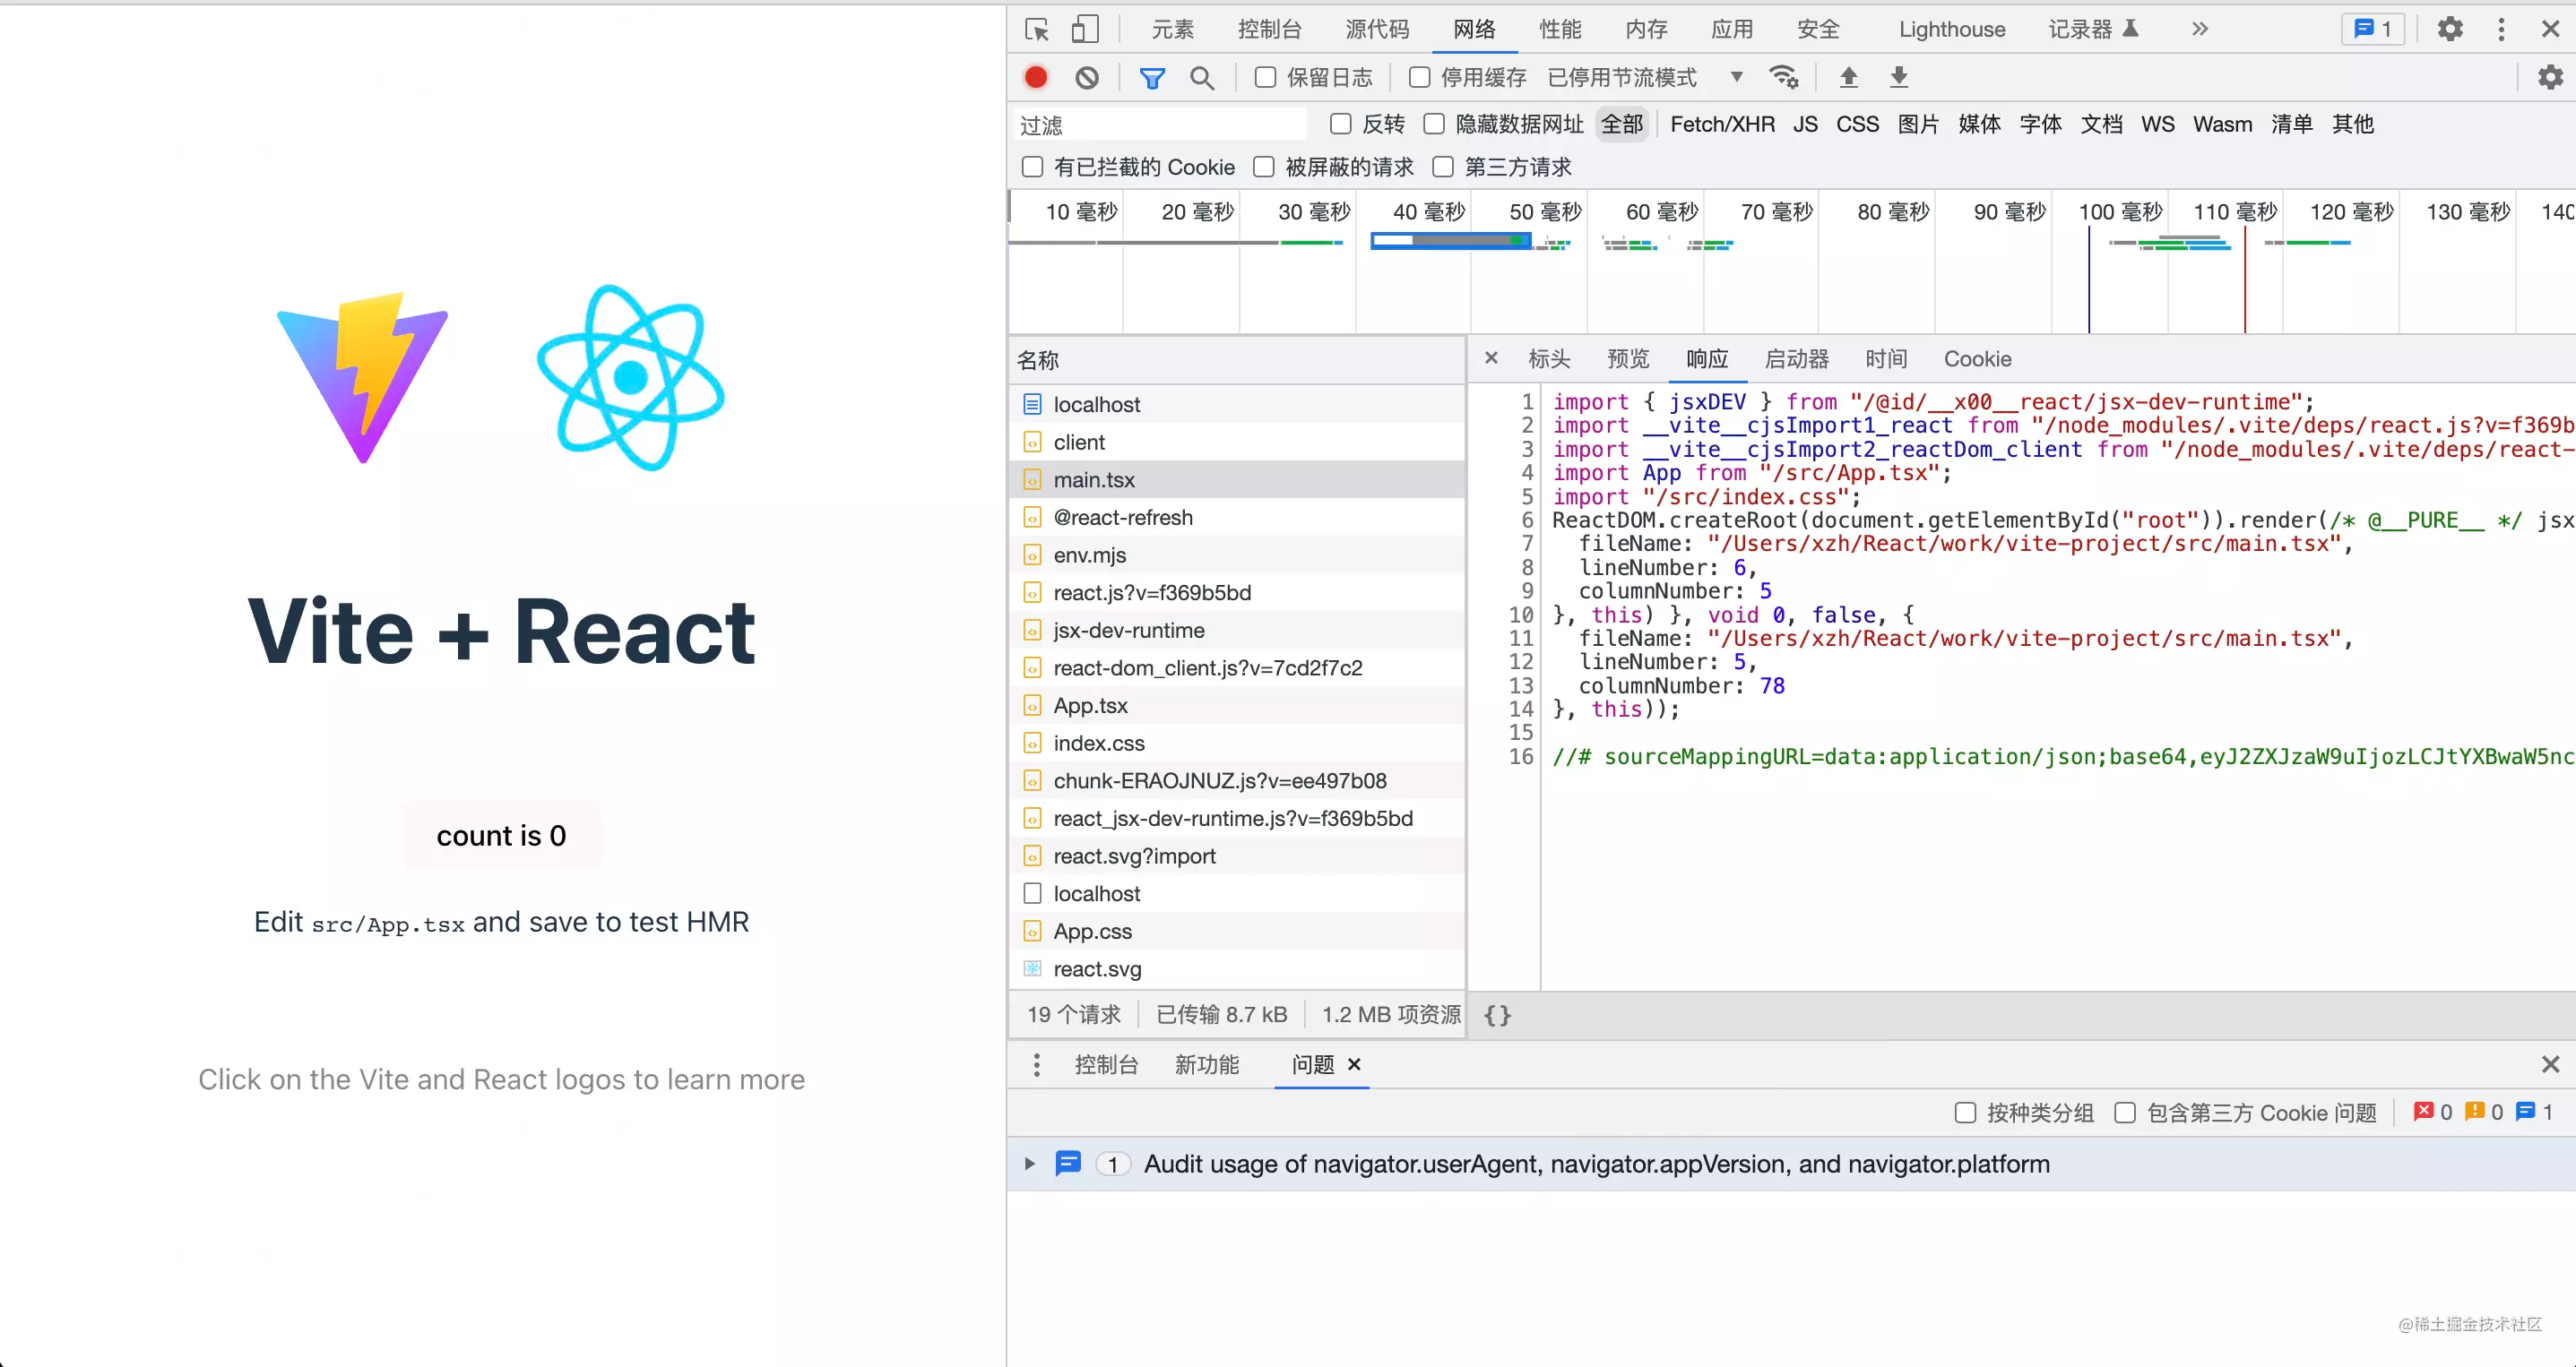Activate the inspect element picker icon
Viewport: 2576px width, 1367px height.
pos(1037,29)
